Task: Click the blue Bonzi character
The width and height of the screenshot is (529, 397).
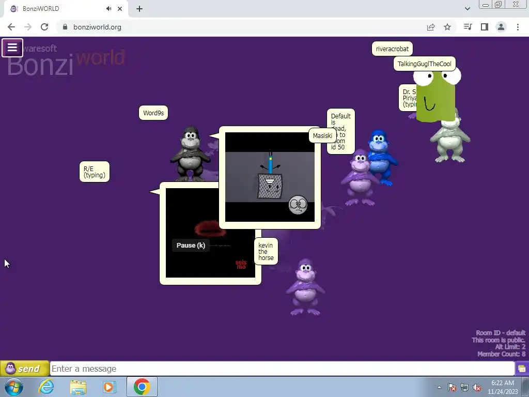Action: [382, 158]
